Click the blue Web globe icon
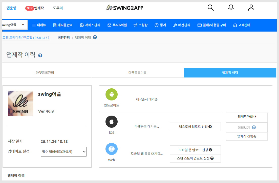 [111, 149]
